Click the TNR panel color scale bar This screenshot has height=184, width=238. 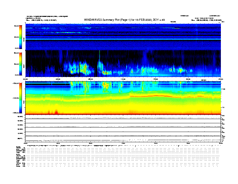pos(20,98)
